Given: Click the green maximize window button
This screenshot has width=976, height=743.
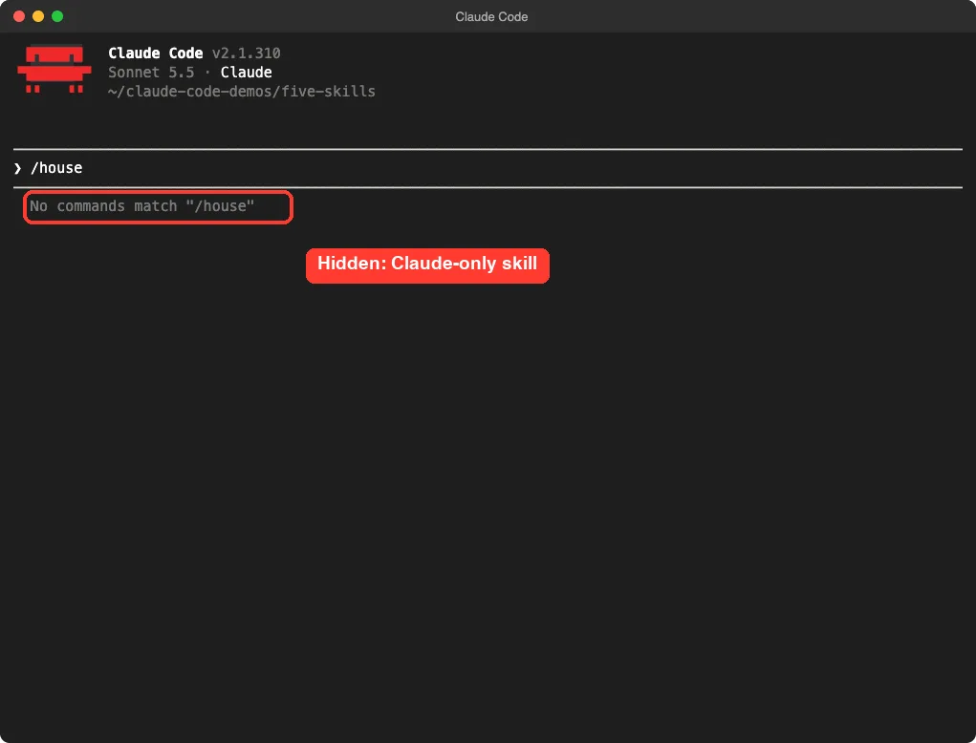Looking at the screenshot, I should (57, 16).
